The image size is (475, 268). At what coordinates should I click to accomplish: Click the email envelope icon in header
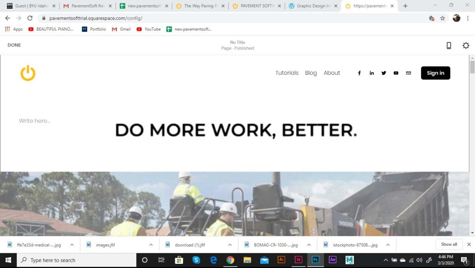coord(408,73)
